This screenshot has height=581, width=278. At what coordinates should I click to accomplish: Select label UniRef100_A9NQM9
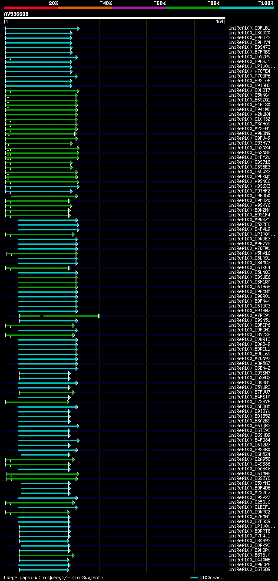point(250,133)
